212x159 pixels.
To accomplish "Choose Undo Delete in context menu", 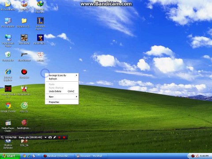I will pos(62,91).
